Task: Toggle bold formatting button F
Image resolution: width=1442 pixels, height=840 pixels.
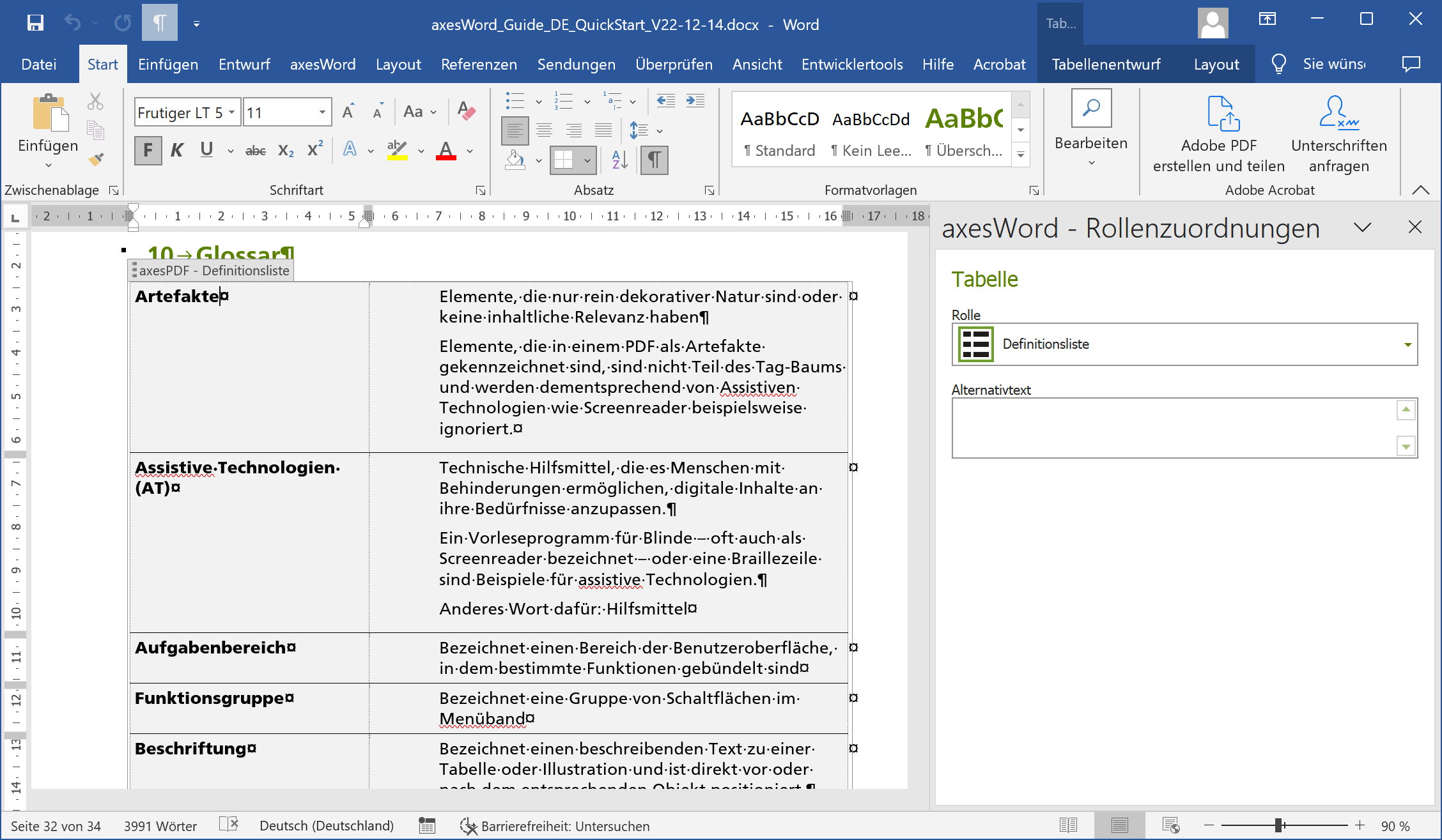Action: coord(148,151)
